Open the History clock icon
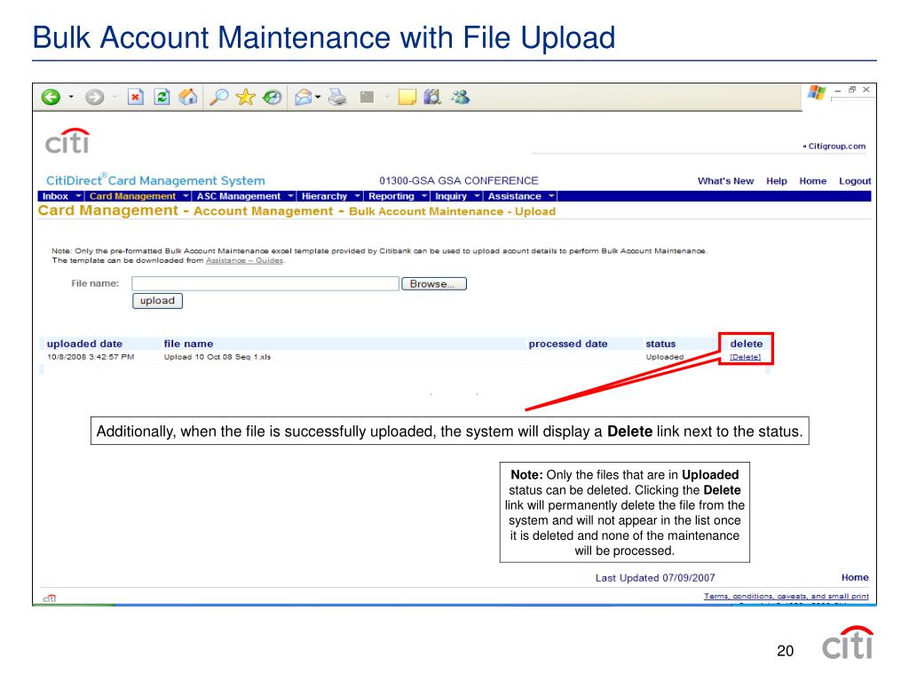The width and height of the screenshot is (909, 682). [273, 97]
